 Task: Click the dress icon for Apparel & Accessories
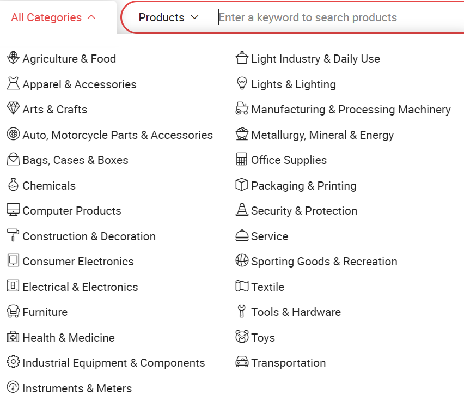(x=13, y=83)
